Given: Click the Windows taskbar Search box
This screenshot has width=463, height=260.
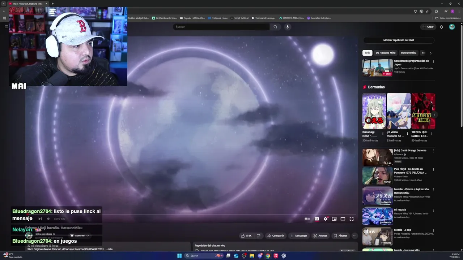Looking at the screenshot, I should (x=204, y=256).
